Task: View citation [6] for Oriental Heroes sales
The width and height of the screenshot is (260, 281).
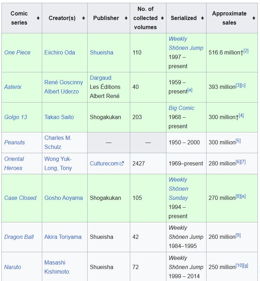Action: click(x=238, y=162)
